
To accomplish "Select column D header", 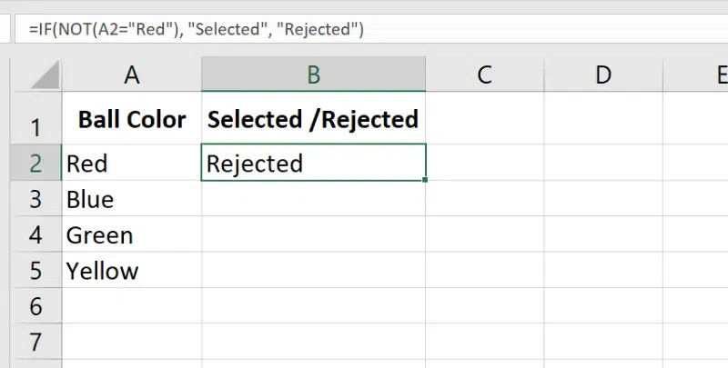I will [602, 75].
